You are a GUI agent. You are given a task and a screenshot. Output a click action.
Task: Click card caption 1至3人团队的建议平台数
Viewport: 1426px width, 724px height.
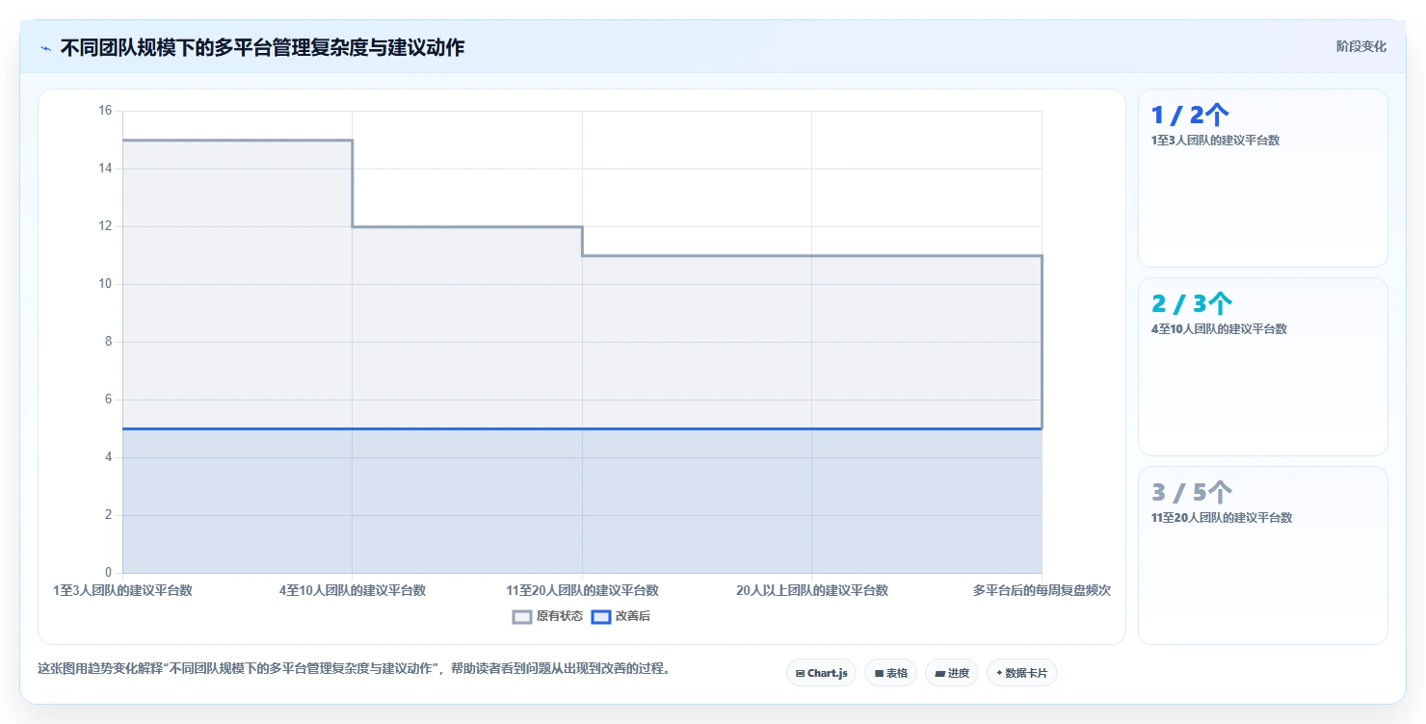click(x=1215, y=141)
